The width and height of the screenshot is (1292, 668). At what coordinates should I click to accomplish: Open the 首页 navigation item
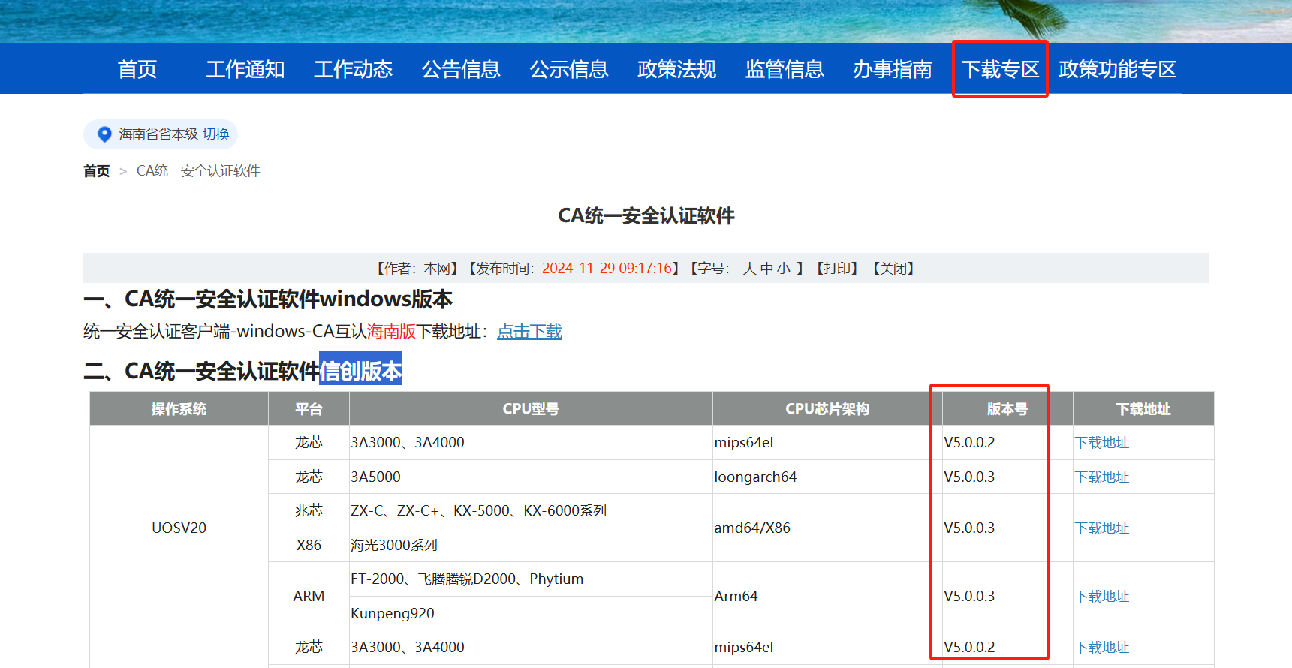pos(137,69)
